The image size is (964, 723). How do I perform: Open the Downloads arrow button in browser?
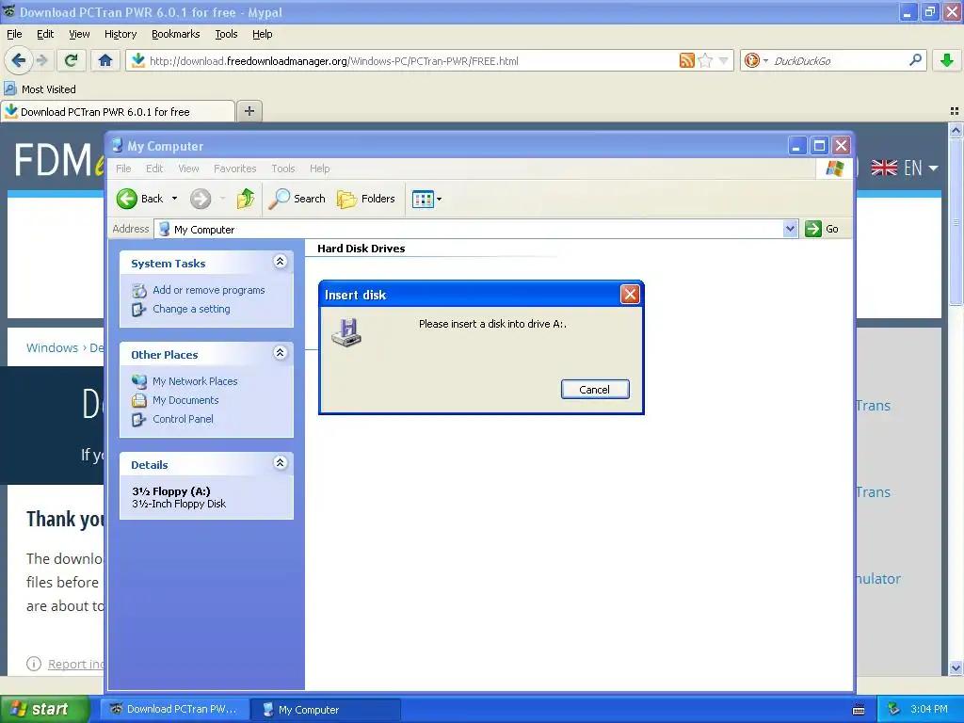point(947,60)
